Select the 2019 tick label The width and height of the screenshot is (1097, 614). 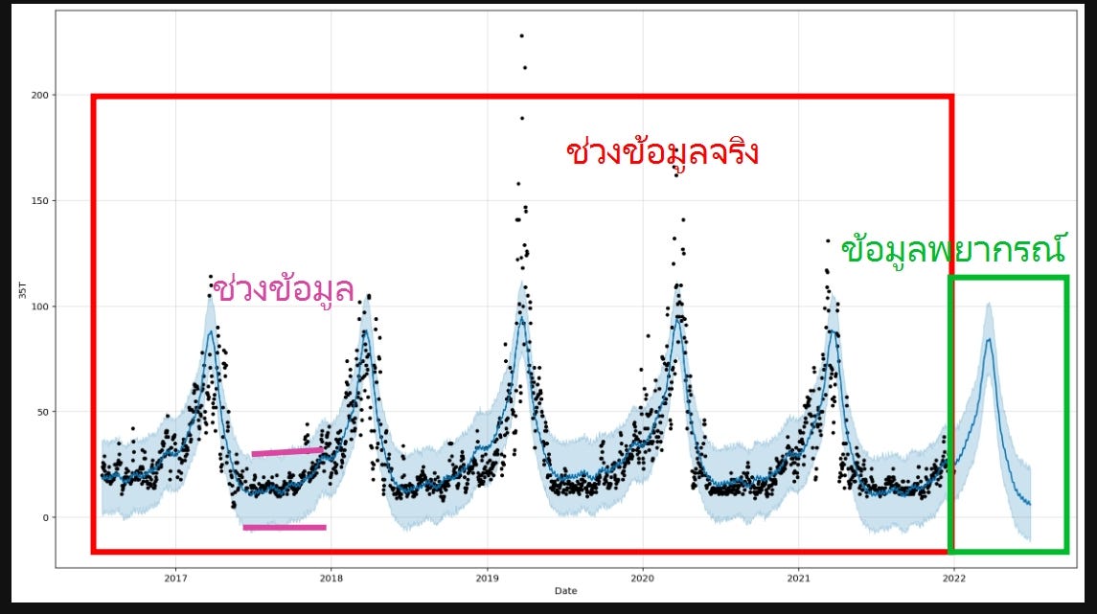pos(487,578)
